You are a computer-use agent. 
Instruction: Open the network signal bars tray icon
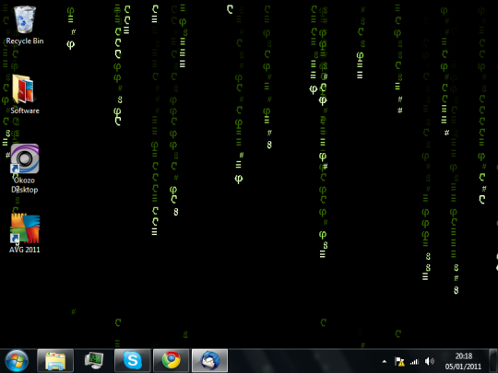click(414, 361)
